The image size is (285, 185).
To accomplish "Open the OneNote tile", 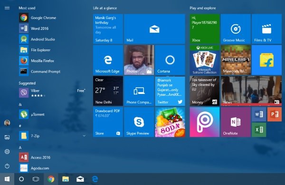I will [236, 122].
